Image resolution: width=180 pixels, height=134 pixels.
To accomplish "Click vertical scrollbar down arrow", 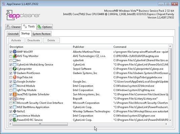I will [170, 120].
